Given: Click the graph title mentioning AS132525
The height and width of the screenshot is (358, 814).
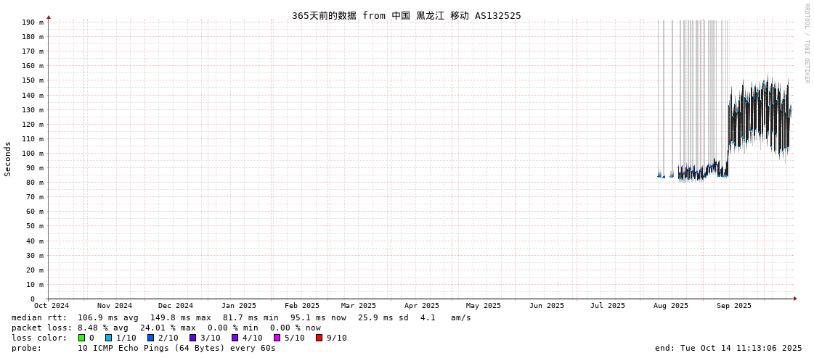Looking at the screenshot, I should tap(406, 15).
